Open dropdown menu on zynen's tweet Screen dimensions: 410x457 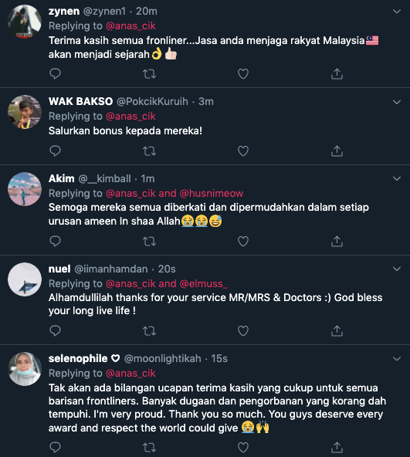397,12
